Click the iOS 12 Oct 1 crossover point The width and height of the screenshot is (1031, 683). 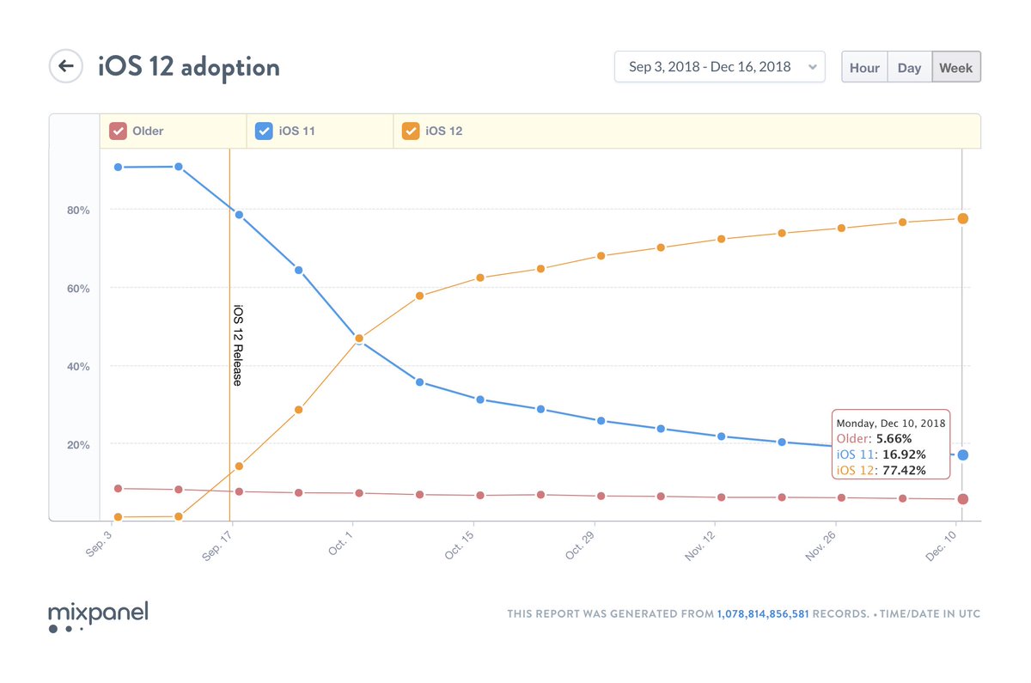(359, 338)
